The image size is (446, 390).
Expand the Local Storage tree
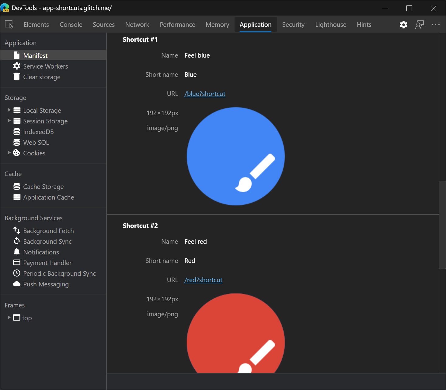coord(9,110)
